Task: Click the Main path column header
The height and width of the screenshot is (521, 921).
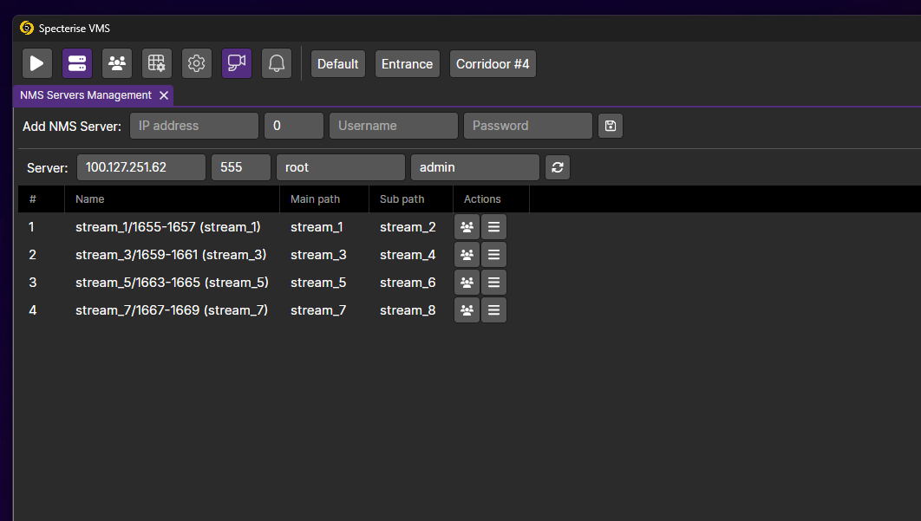Action: point(324,199)
